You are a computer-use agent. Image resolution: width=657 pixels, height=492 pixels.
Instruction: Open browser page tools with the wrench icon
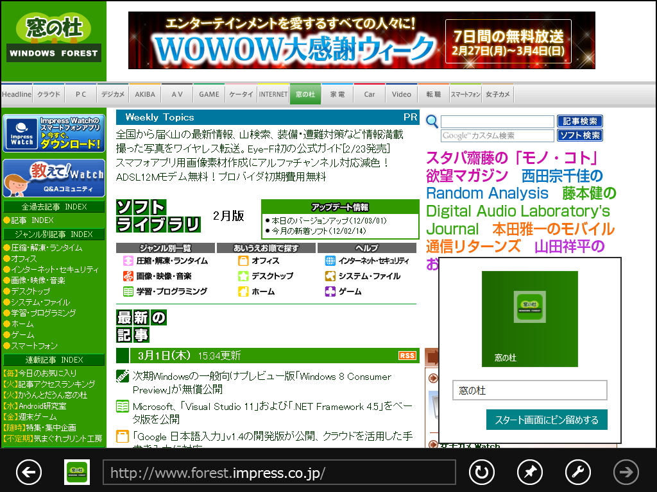pyautogui.click(x=577, y=472)
